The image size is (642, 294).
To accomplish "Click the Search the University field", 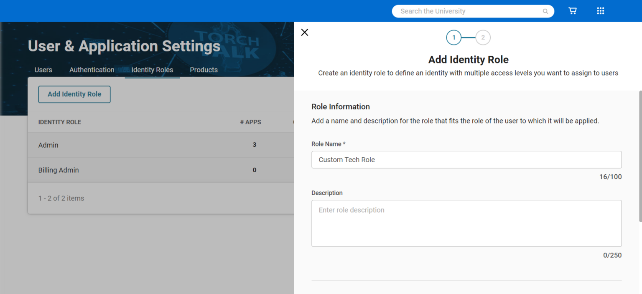I will 460,11.
